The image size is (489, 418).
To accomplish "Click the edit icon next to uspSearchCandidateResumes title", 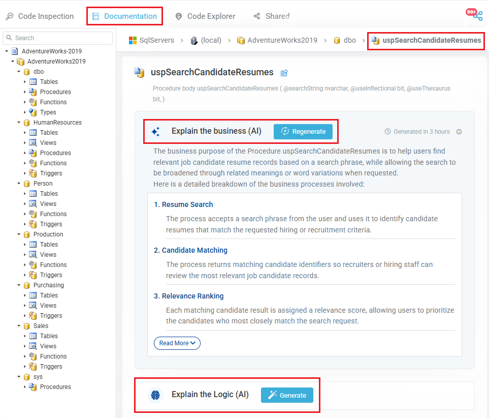I will (284, 73).
